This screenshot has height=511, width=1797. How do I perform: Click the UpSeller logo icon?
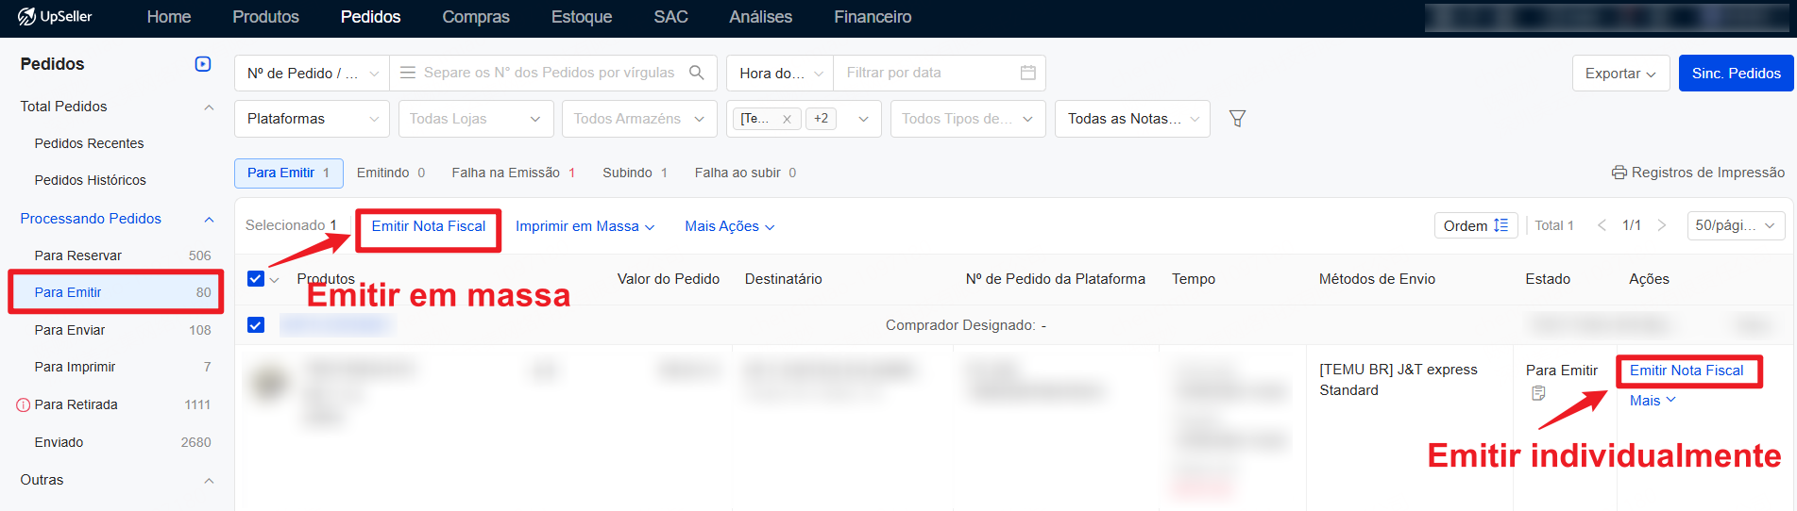pyautogui.click(x=26, y=16)
